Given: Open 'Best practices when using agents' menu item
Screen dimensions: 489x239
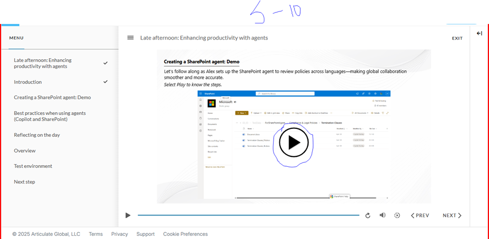Looking at the screenshot, I should click(50, 116).
